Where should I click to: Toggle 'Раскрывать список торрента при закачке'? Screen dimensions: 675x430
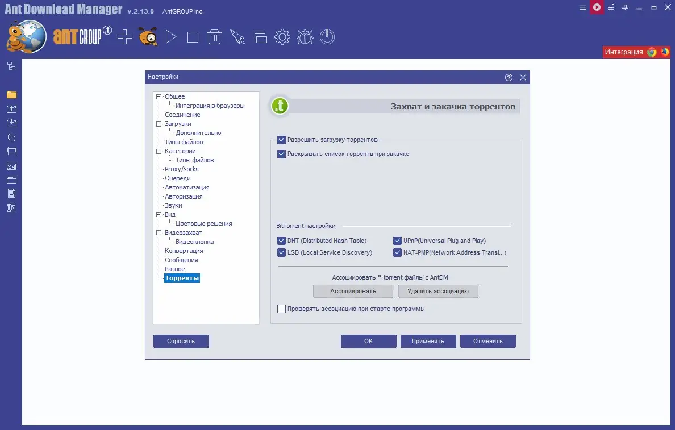pos(282,154)
